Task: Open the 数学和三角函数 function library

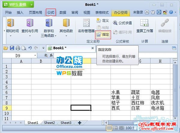Action: 49,28
